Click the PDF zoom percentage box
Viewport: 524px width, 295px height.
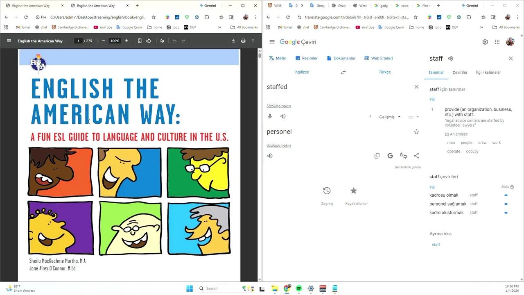pos(115,41)
